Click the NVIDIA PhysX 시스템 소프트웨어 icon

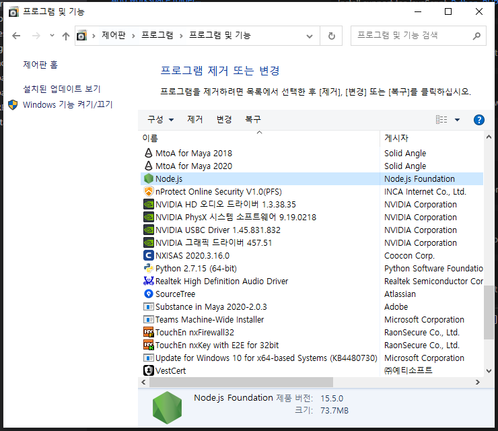click(x=148, y=217)
